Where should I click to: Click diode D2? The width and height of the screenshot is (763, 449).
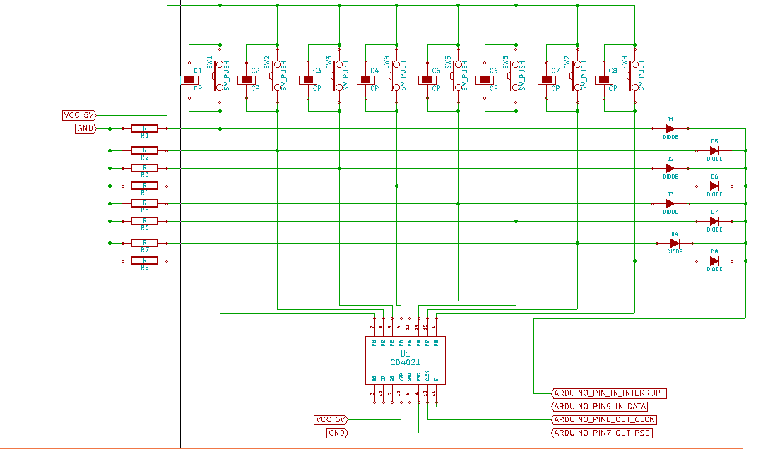[x=670, y=168]
